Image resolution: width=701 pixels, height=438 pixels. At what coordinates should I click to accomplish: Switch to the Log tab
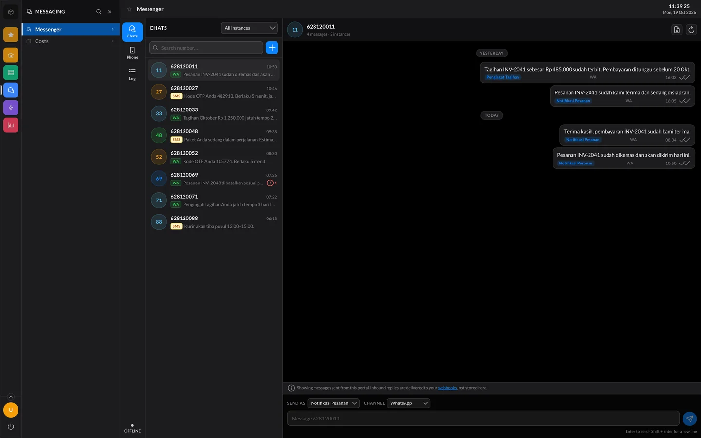(x=132, y=74)
